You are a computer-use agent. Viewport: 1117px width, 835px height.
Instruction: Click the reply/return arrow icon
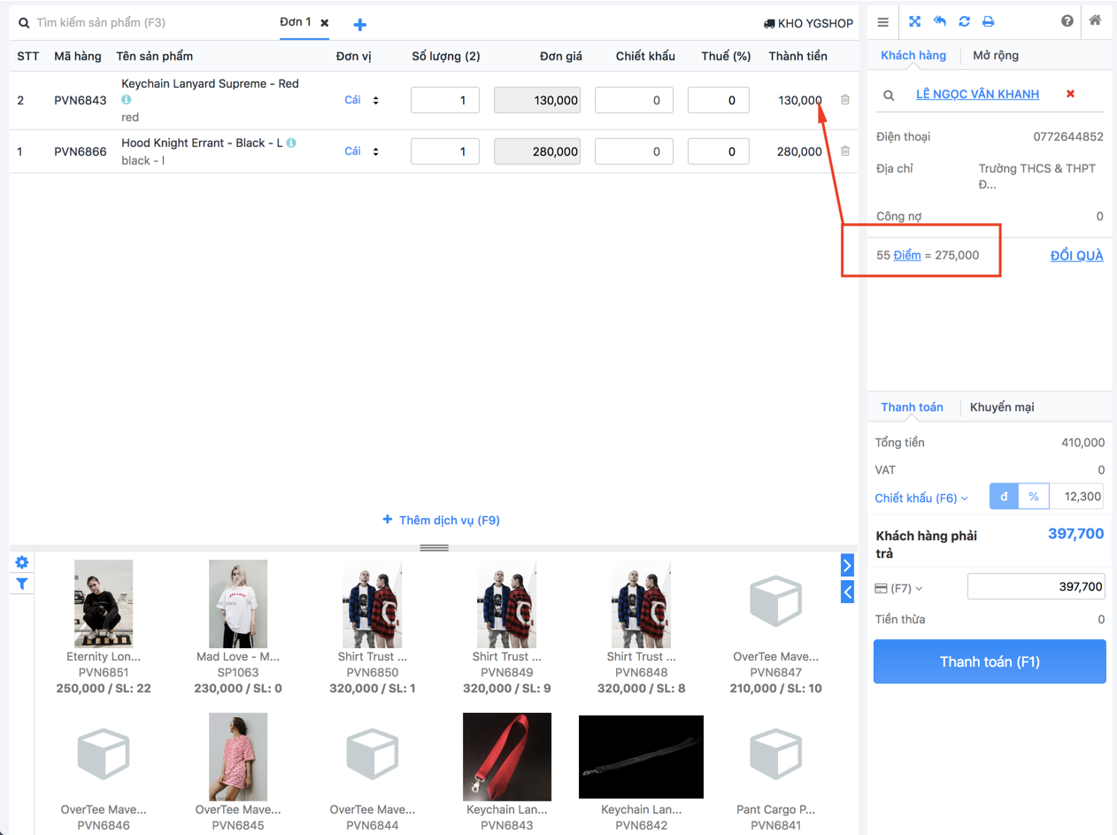click(940, 21)
